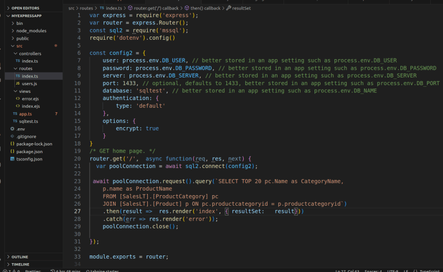Select the highlighted index.ts under routes
443x272 pixels.
(x=34, y=76)
